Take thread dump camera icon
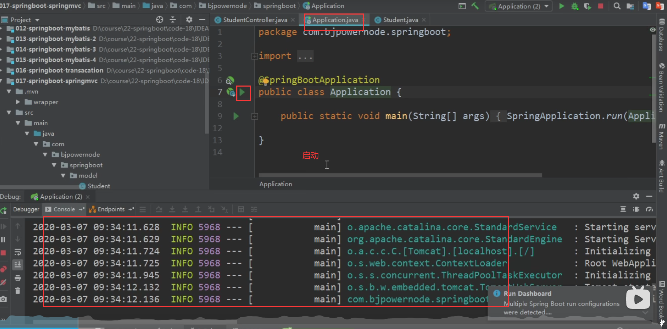 coord(3,299)
